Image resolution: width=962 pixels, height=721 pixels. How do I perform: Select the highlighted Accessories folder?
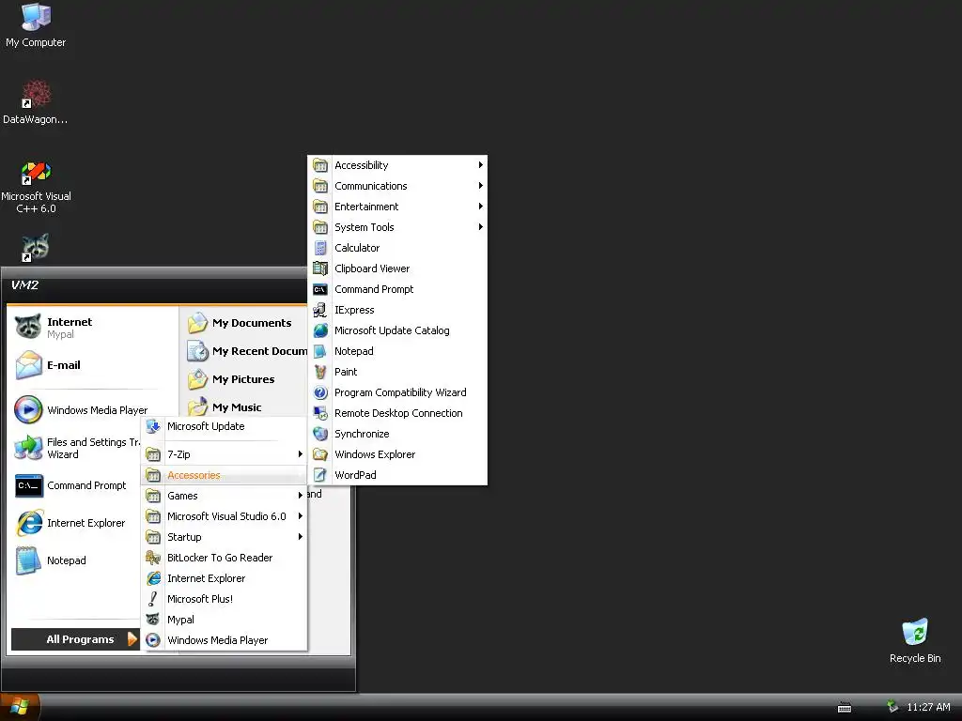(224, 475)
